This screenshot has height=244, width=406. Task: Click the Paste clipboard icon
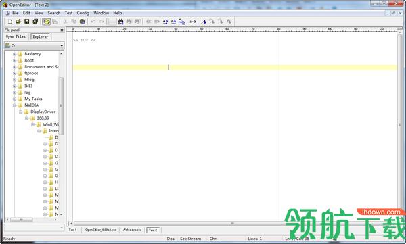pos(83,22)
